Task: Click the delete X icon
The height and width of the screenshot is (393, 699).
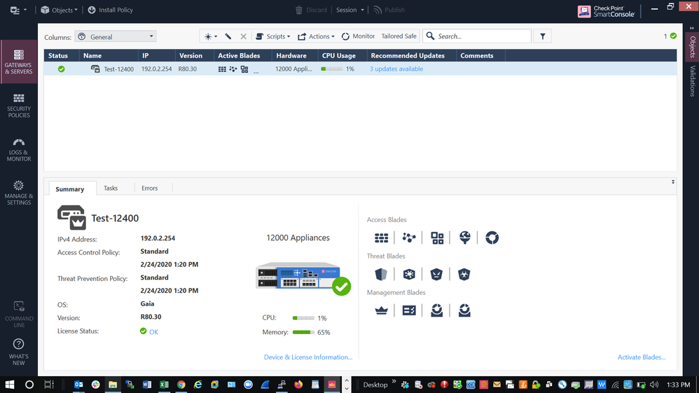Action: pos(244,36)
